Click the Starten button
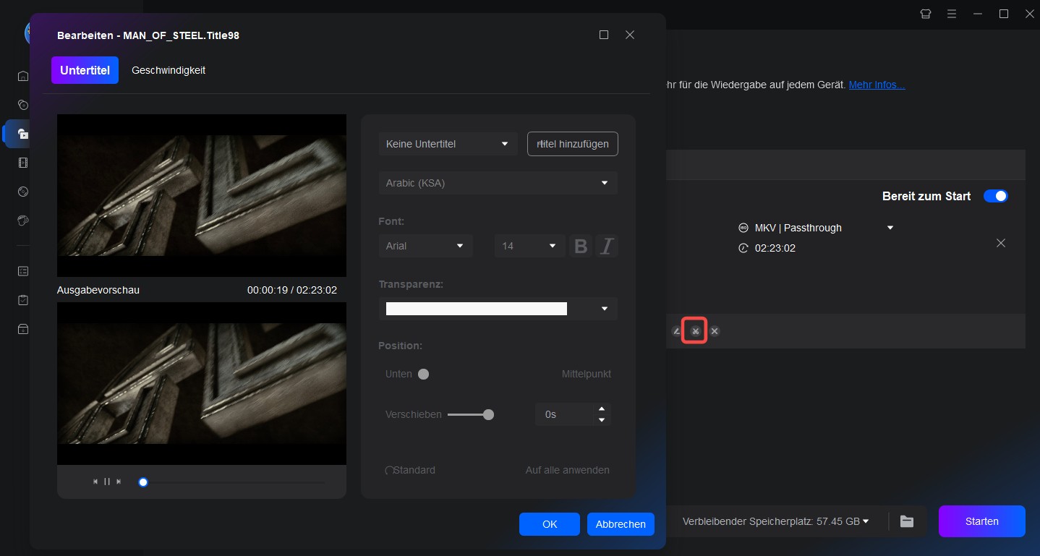This screenshot has width=1040, height=556. point(982,521)
